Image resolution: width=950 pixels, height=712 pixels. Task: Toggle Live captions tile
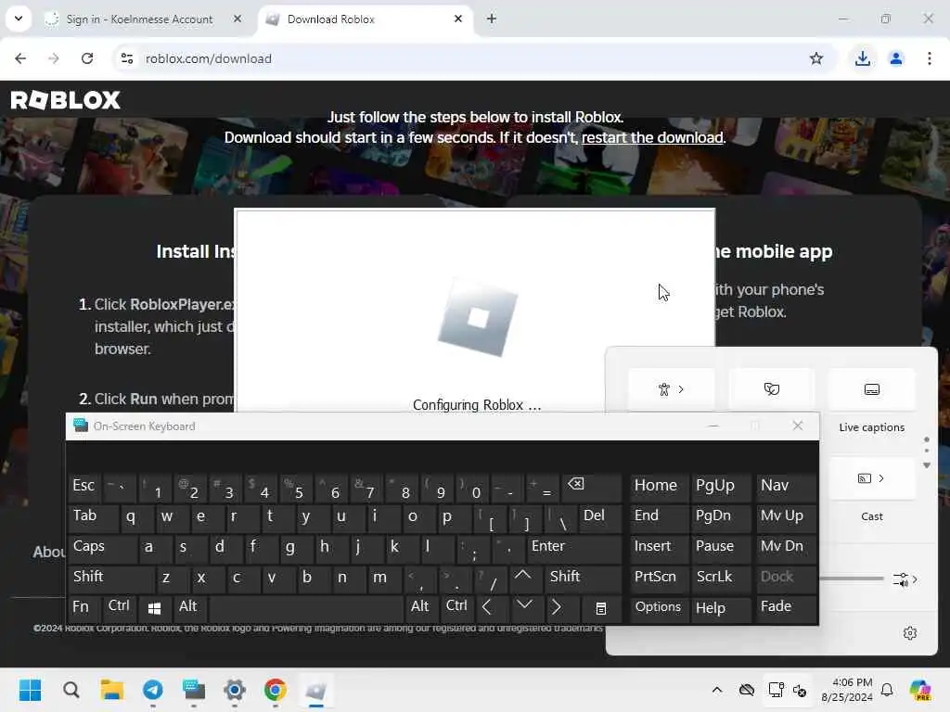(871, 389)
